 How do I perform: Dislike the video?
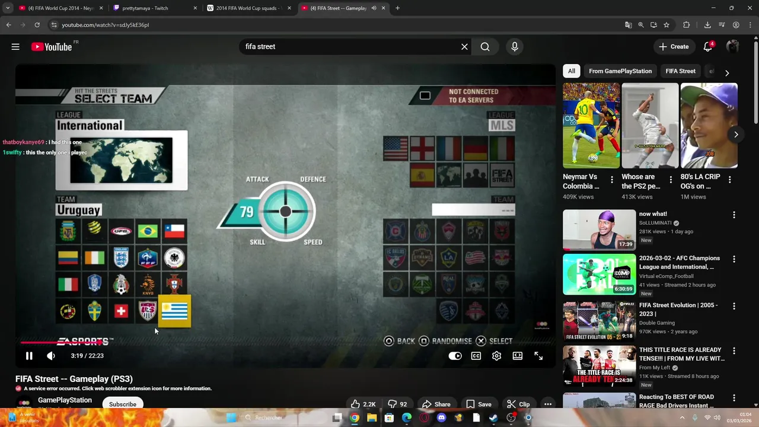pos(397,404)
